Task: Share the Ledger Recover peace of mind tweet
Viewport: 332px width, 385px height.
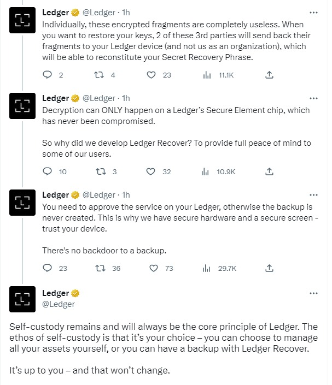Action: coord(269,171)
